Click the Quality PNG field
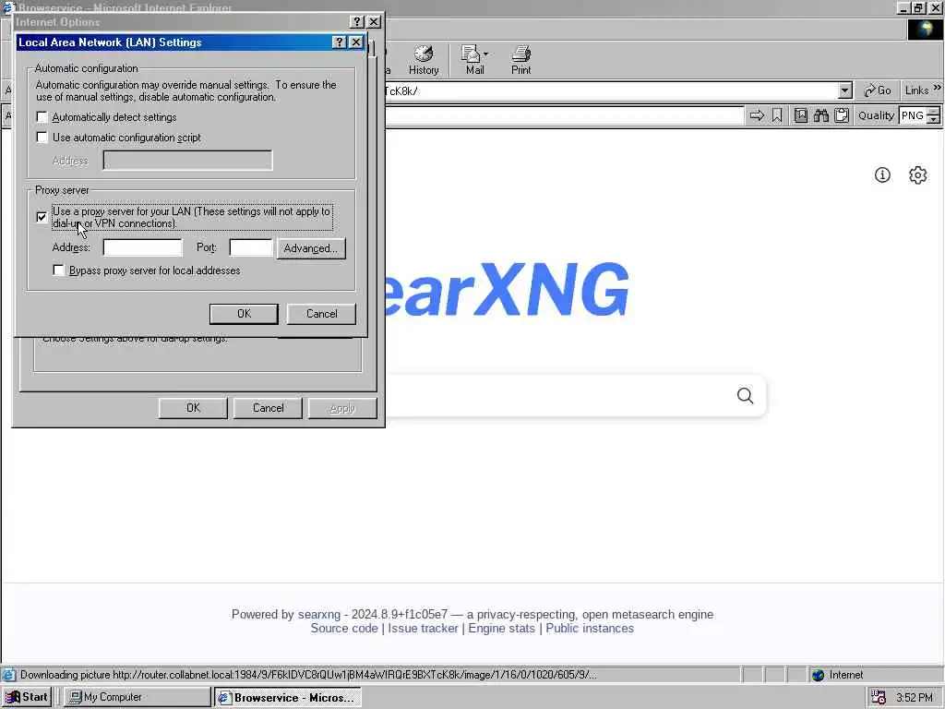 coord(913,115)
